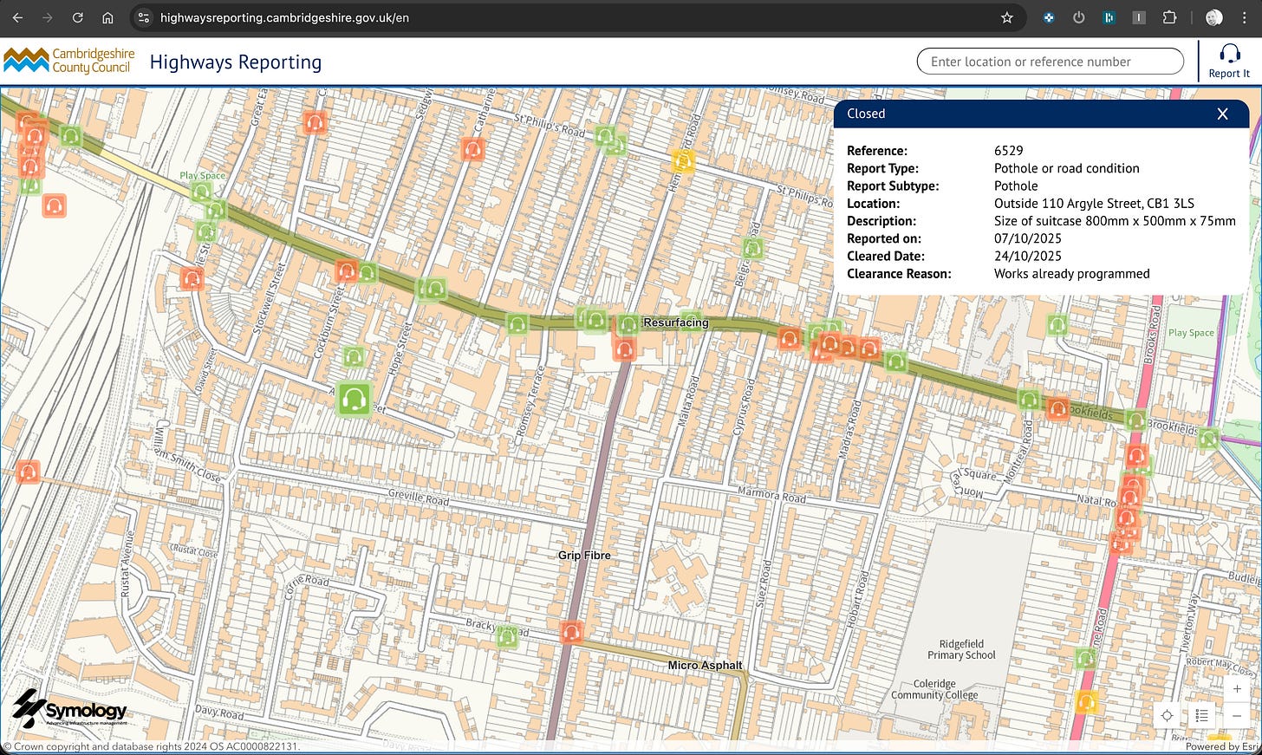Open Chrome's three-dot menu
The image size is (1262, 755).
tap(1244, 17)
